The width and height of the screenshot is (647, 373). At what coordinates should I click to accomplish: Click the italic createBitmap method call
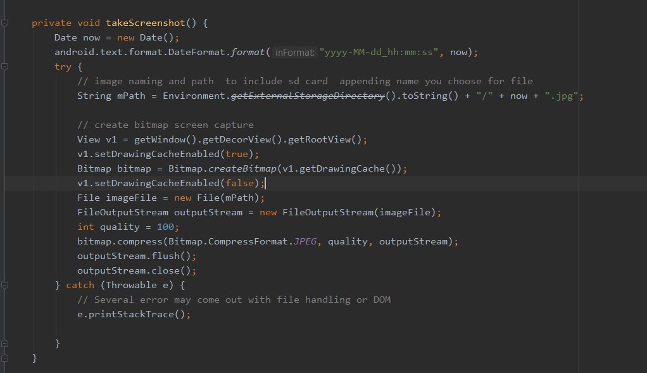pyautogui.click(x=242, y=168)
